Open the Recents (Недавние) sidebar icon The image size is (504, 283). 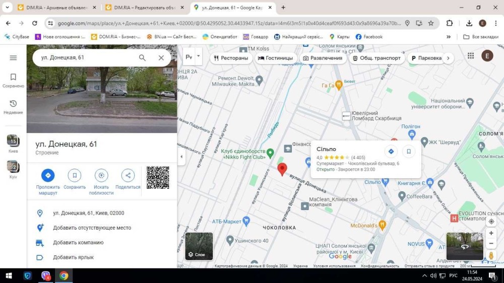tap(14, 106)
